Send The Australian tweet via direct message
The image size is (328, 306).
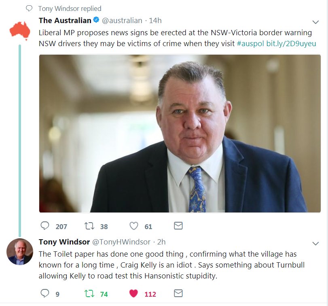tap(178, 225)
